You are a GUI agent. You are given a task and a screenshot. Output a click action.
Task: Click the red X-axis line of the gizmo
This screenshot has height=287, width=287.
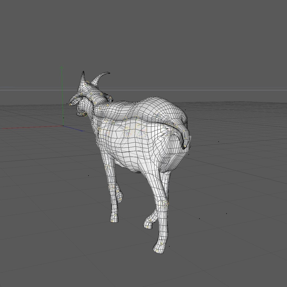[31, 127]
